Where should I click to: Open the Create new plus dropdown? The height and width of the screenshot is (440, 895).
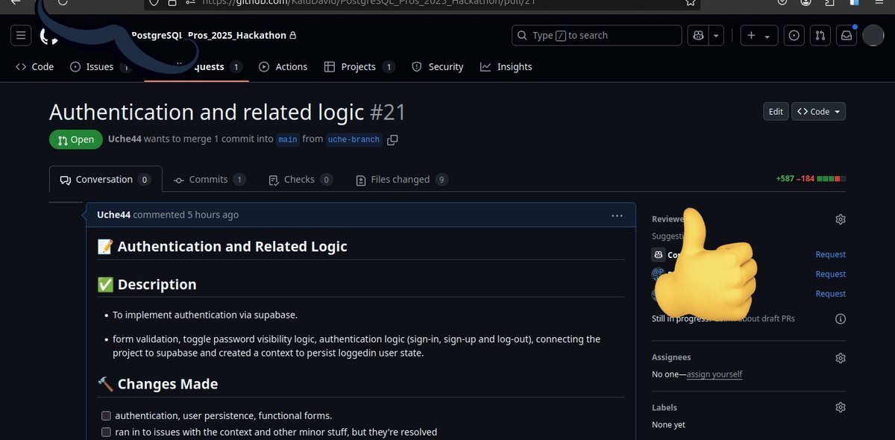click(759, 35)
